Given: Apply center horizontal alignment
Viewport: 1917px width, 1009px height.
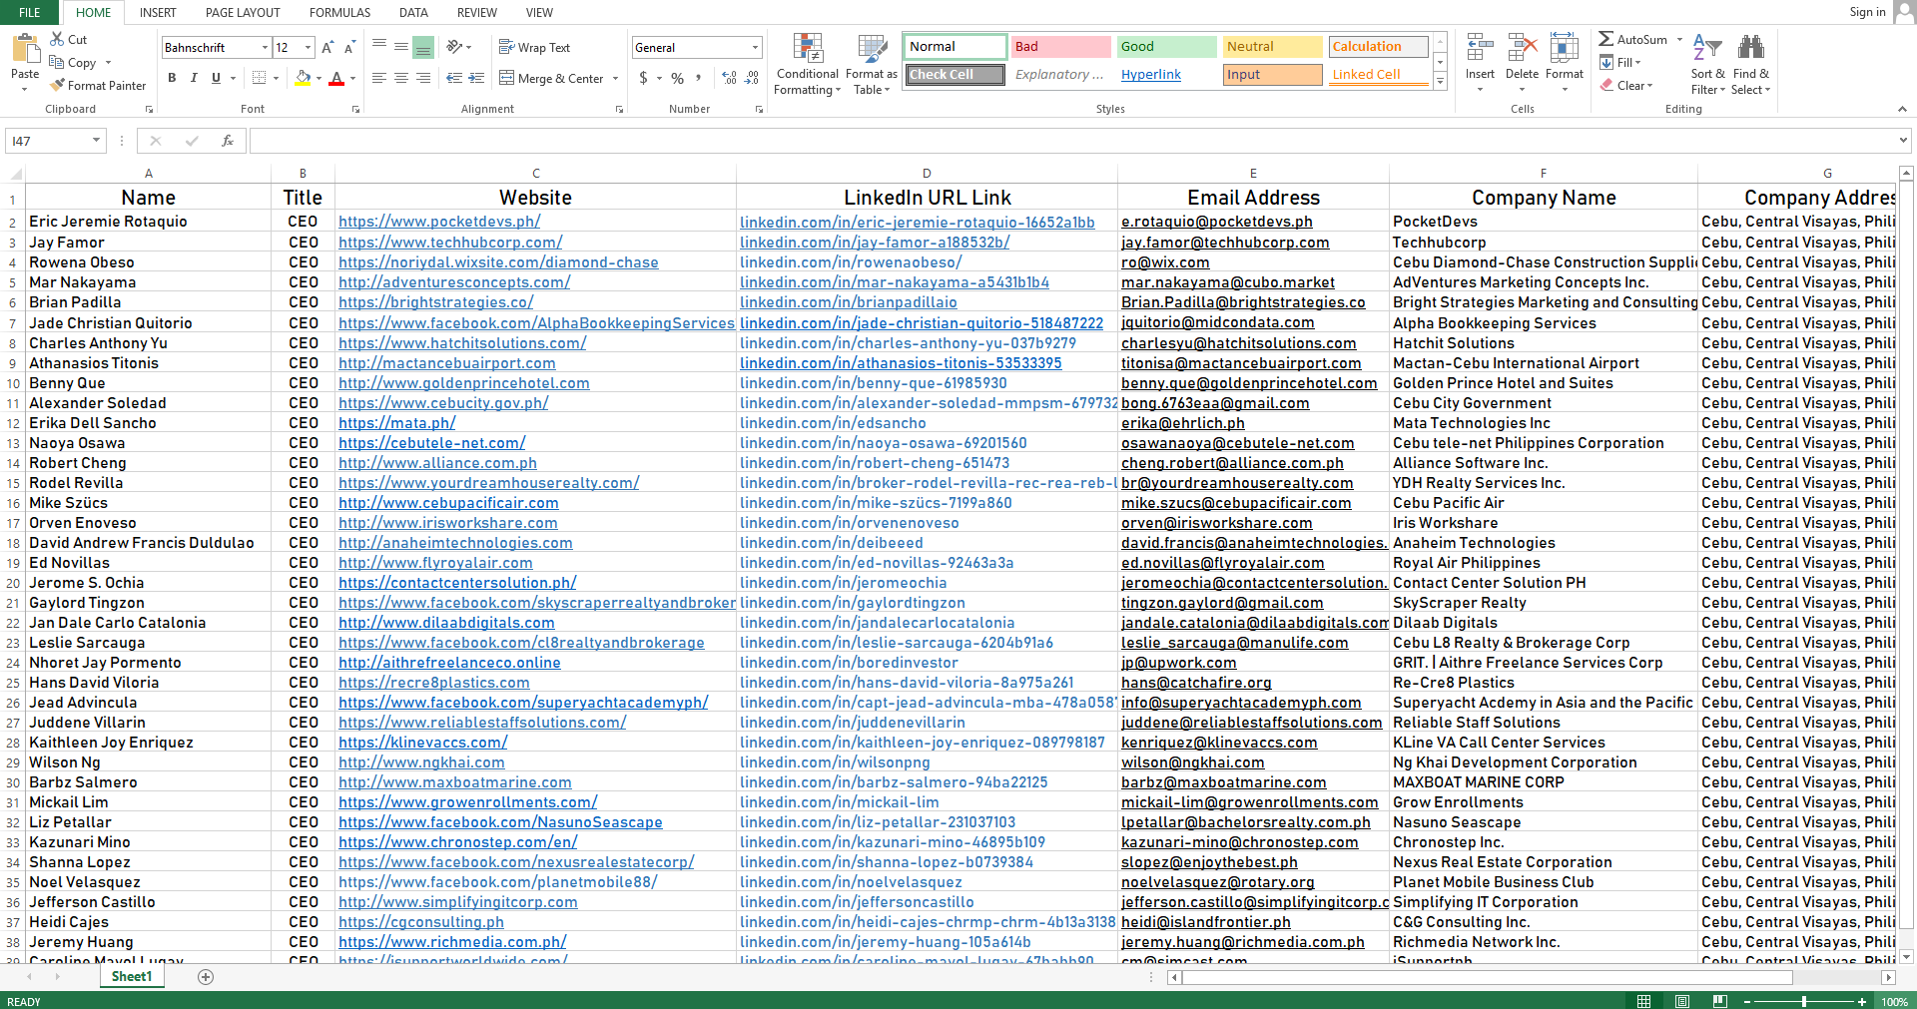Looking at the screenshot, I should point(401,78).
